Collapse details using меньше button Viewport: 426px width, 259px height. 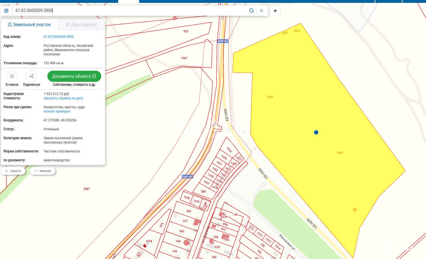coord(42,171)
